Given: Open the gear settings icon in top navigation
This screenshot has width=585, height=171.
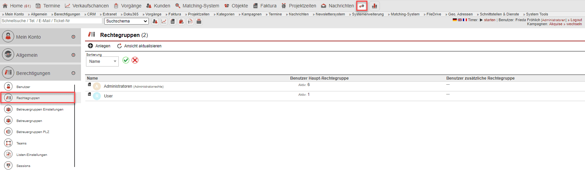Looking at the screenshot, I should [362, 6].
